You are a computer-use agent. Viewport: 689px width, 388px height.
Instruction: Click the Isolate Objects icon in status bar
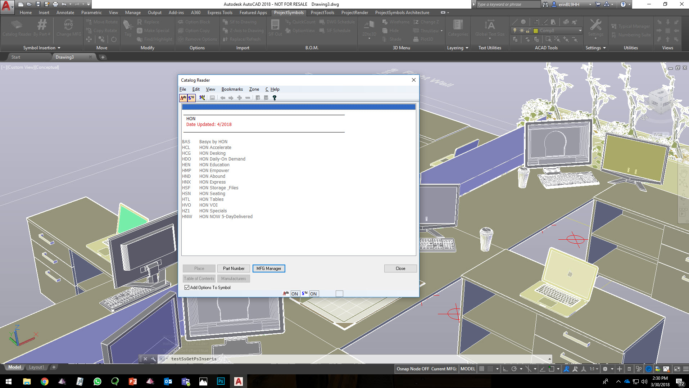coord(639,369)
